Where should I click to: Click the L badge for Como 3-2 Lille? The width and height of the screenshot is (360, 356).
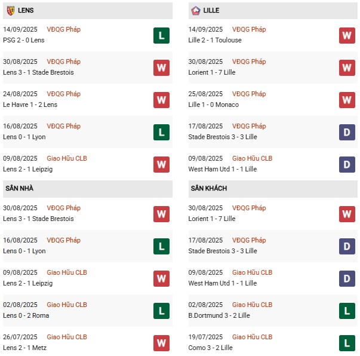click(x=347, y=343)
